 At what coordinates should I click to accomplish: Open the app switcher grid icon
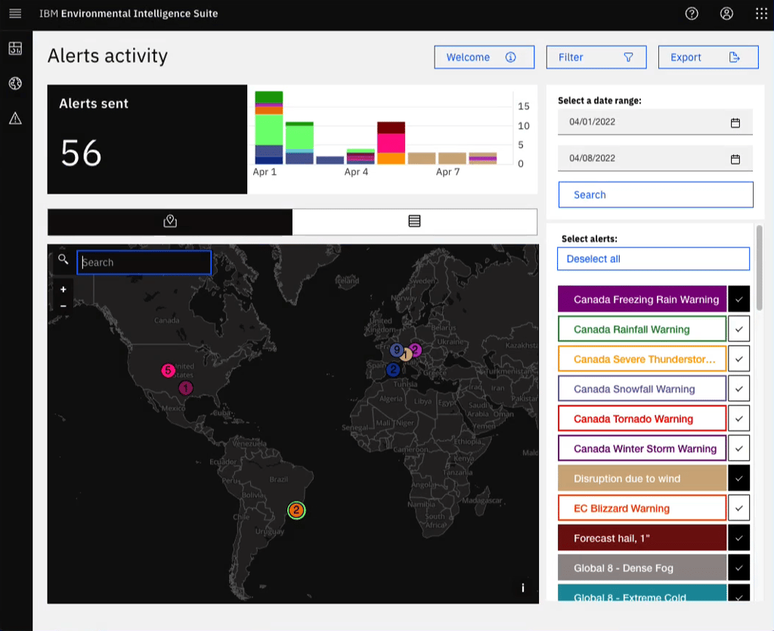[761, 14]
